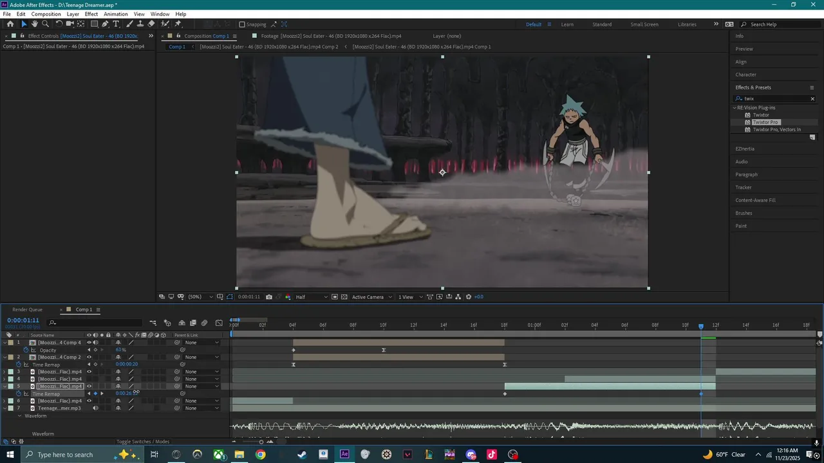Switch to the Small Screen workspace
The image size is (824, 463).
click(x=644, y=24)
